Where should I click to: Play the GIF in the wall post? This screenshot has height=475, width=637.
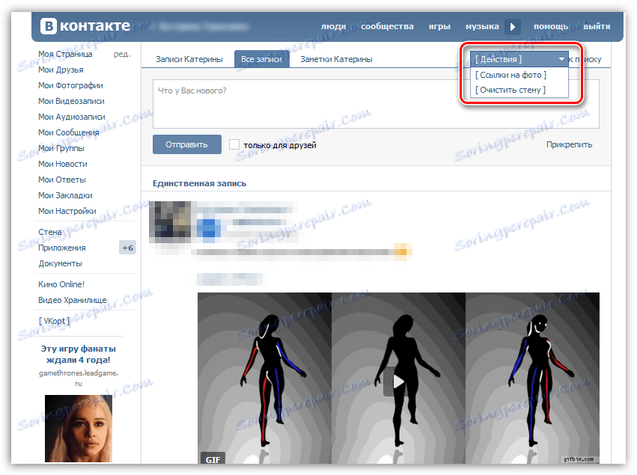point(398,381)
